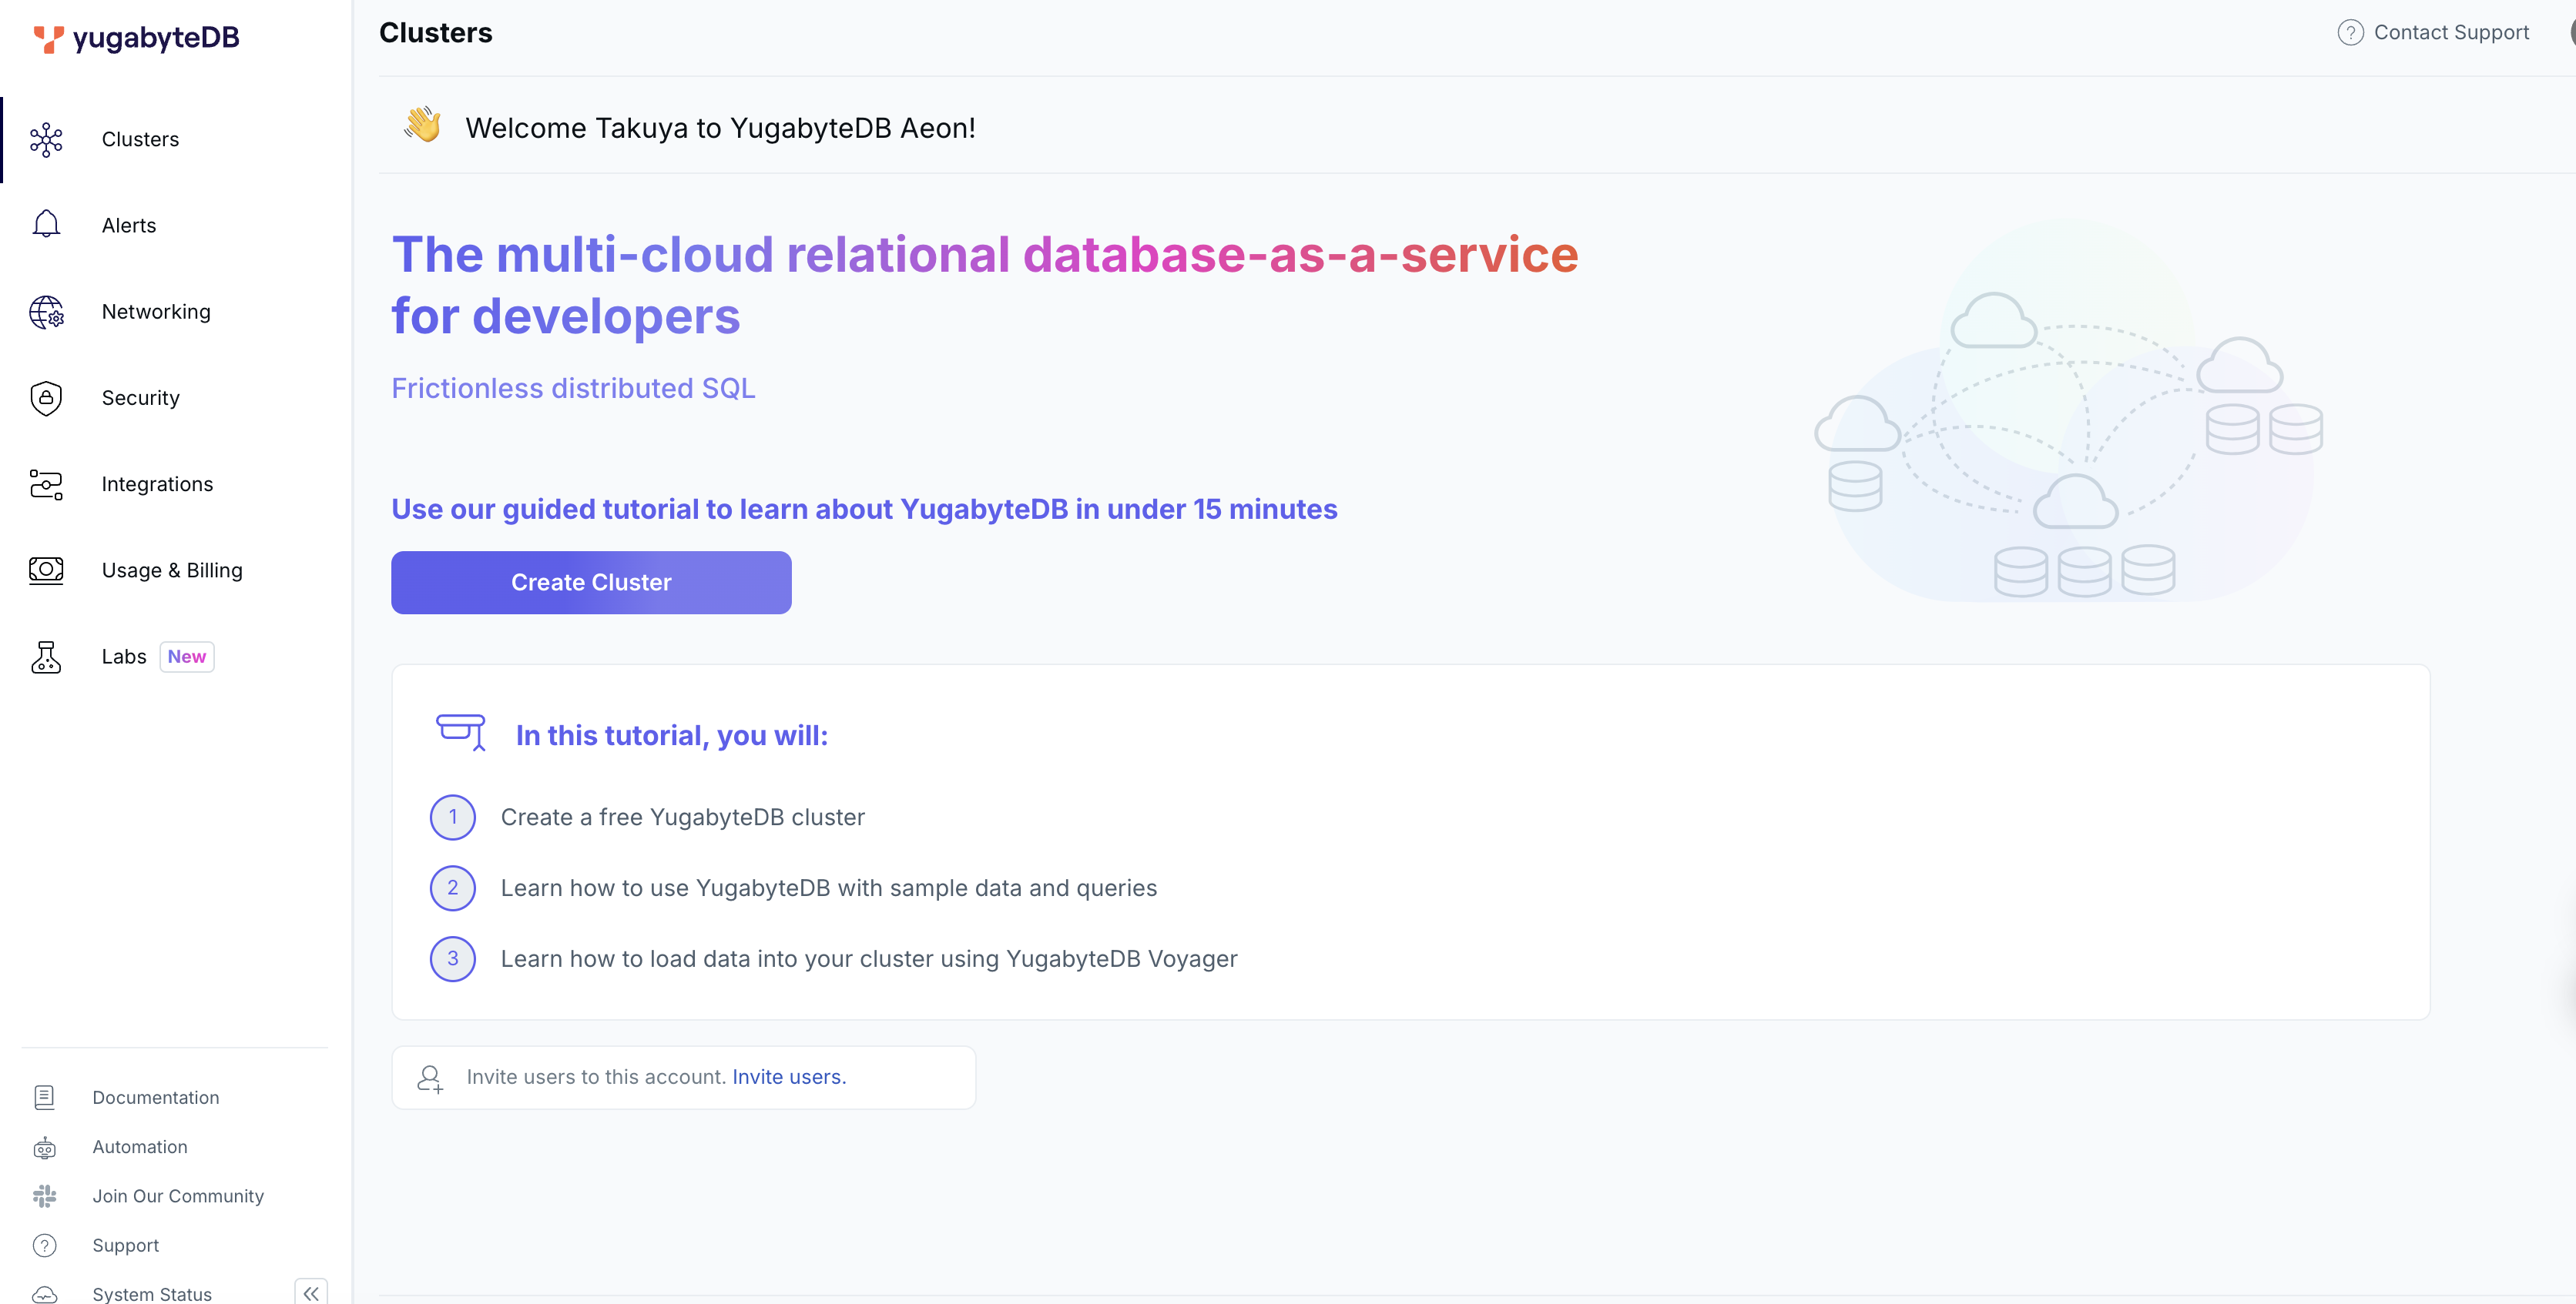Click the Clusters page title
The height and width of the screenshot is (1304, 2576).
click(x=436, y=33)
